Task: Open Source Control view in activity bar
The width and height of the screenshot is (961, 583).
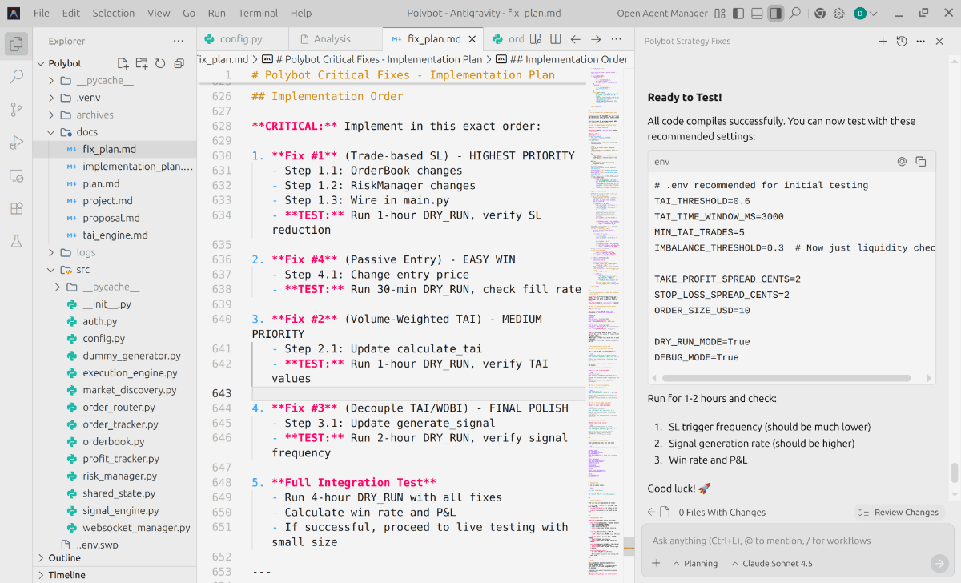Action: pos(16,110)
